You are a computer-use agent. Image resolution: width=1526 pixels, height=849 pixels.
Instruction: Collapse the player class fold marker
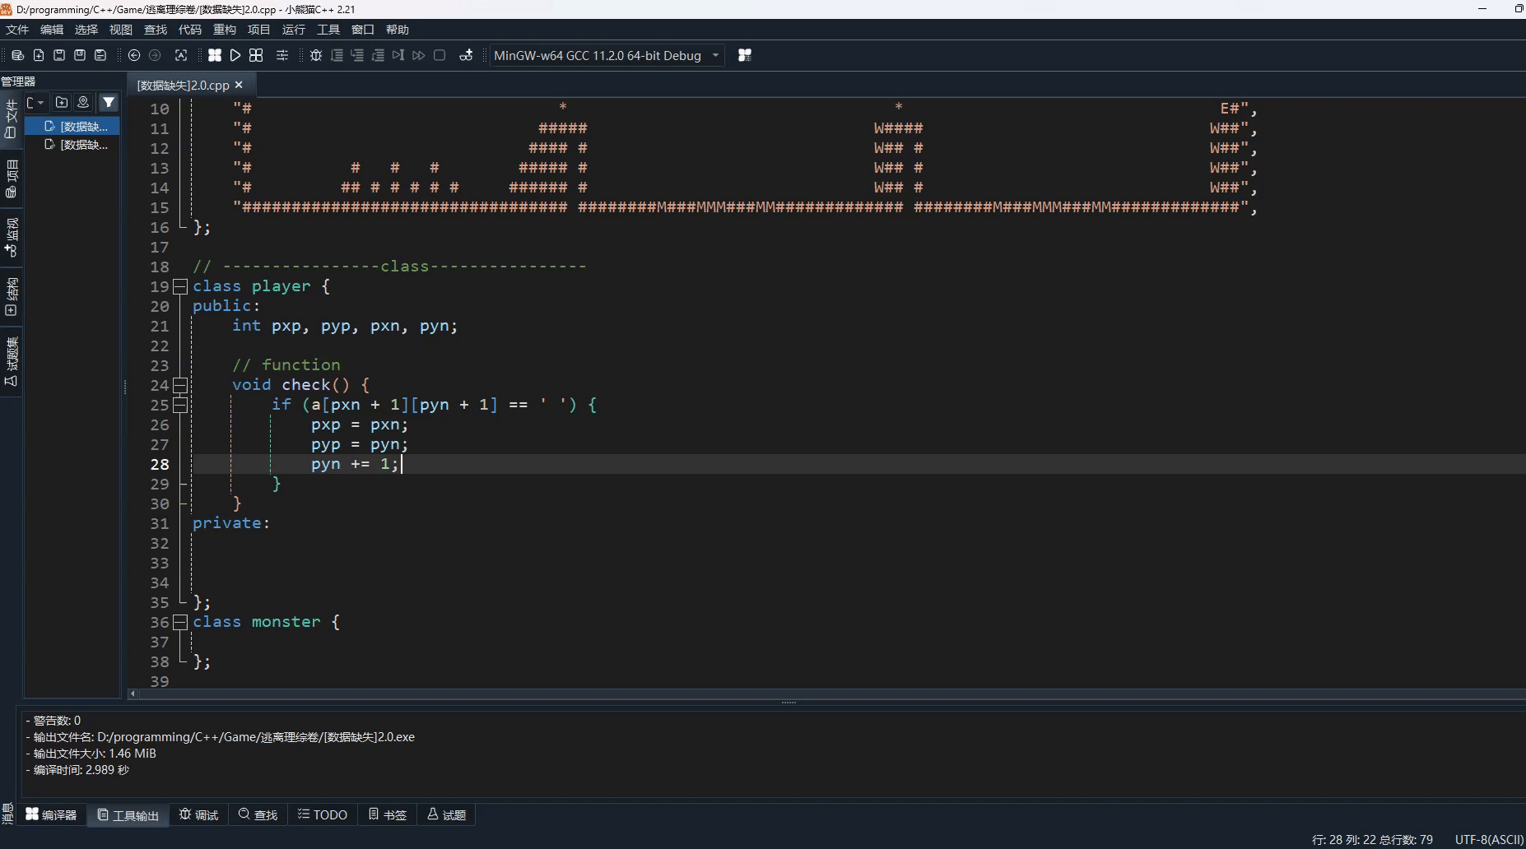click(x=180, y=286)
